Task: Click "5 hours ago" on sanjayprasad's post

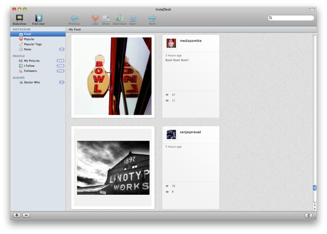Action: (174, 147)
